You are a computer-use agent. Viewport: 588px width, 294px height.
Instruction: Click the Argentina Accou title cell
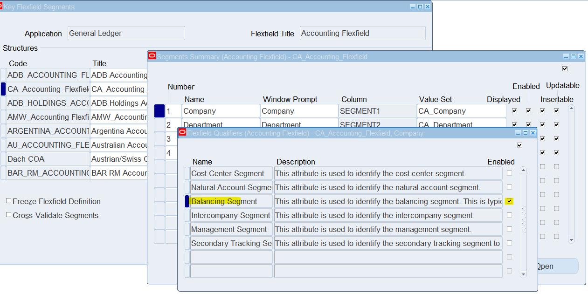[x=119, y=131]
